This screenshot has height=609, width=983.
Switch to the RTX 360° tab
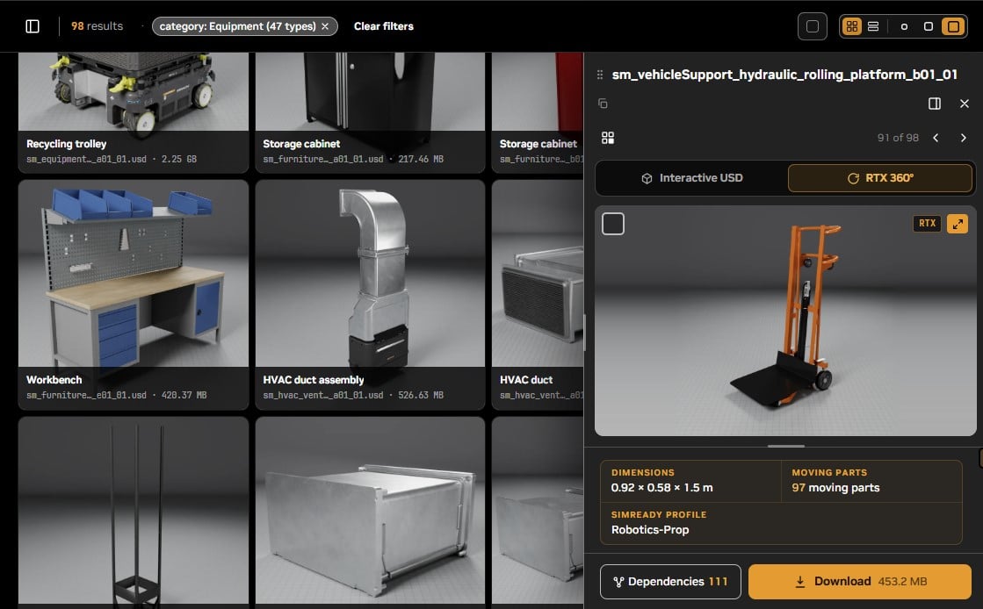(880, 178)
